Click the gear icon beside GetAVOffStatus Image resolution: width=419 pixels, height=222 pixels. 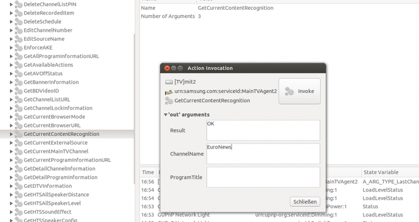(x=18, y=73)
